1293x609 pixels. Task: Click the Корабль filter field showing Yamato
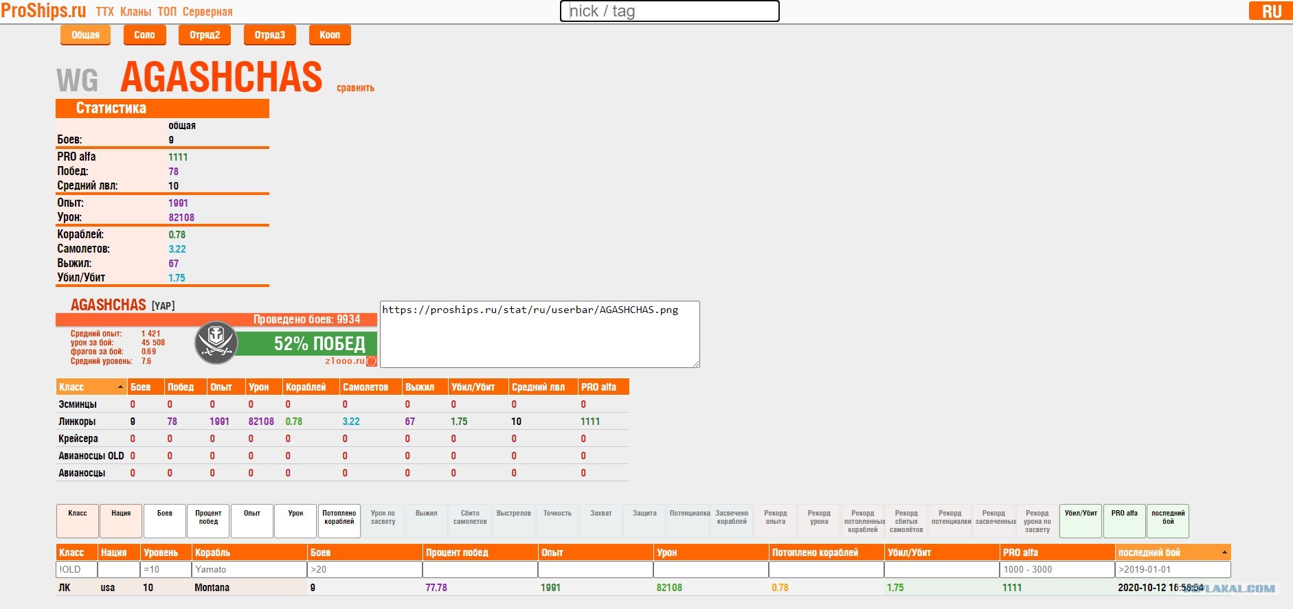coord(249,570)
